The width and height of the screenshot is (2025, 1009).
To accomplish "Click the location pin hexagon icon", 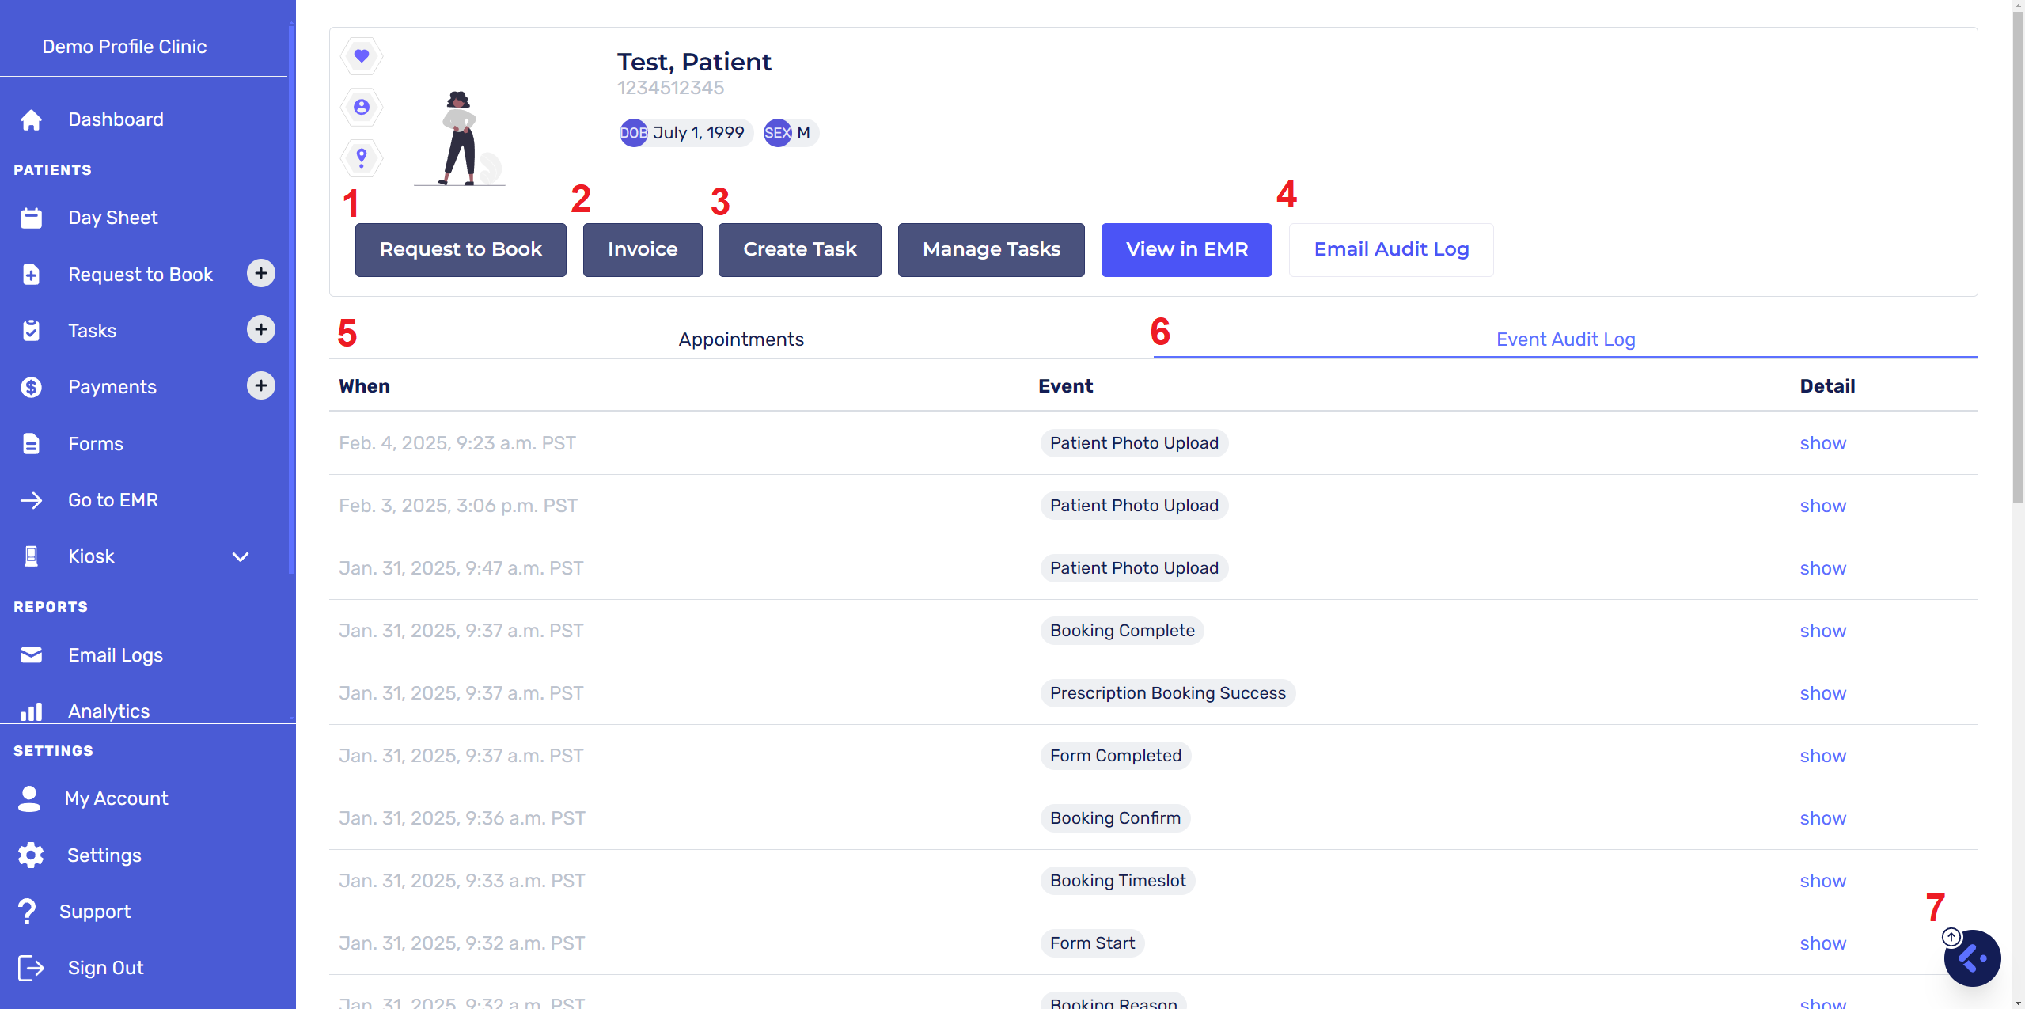I will point(362,157).
